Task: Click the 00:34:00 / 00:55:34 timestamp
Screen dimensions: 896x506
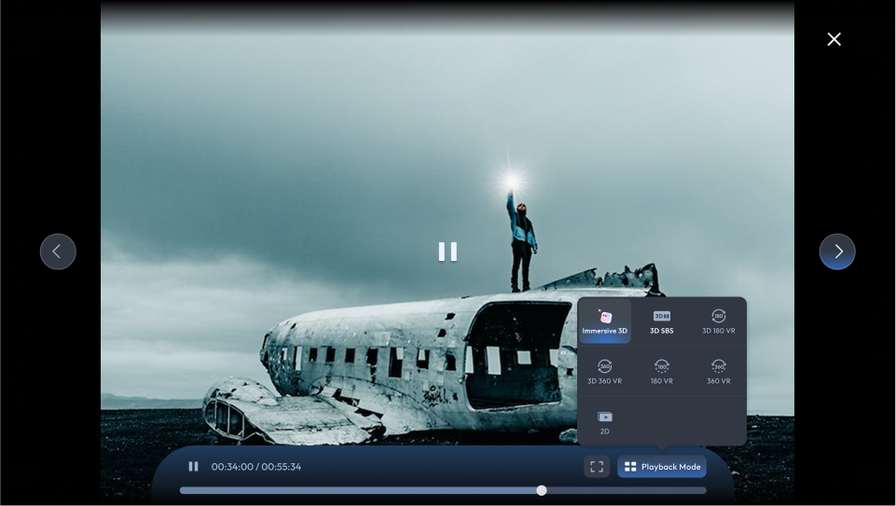Action: (x=256, y=467)
